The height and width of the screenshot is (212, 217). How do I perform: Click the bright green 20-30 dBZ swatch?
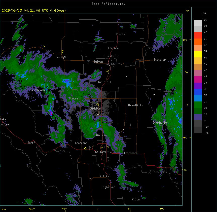click(198, 105)
